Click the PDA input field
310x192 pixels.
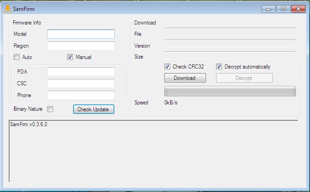point(81,72)
